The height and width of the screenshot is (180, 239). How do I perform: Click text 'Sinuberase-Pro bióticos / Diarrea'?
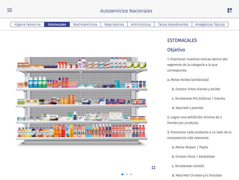point(200,98)
